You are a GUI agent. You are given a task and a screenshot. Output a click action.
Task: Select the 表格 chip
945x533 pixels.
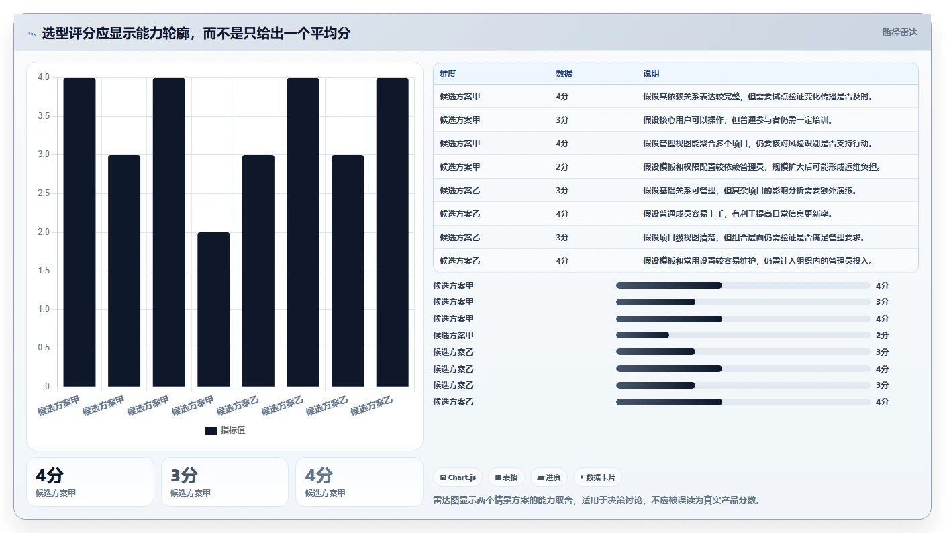(506, 477)
